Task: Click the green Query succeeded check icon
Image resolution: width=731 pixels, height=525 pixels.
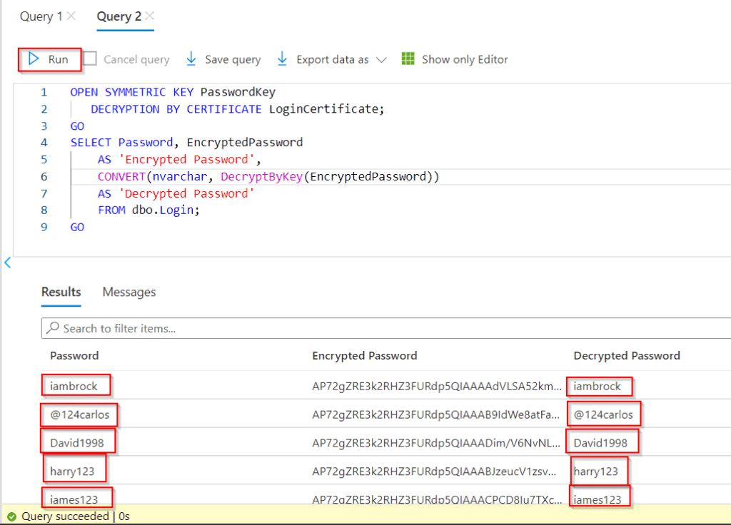Action: click(x=11, y=516)
